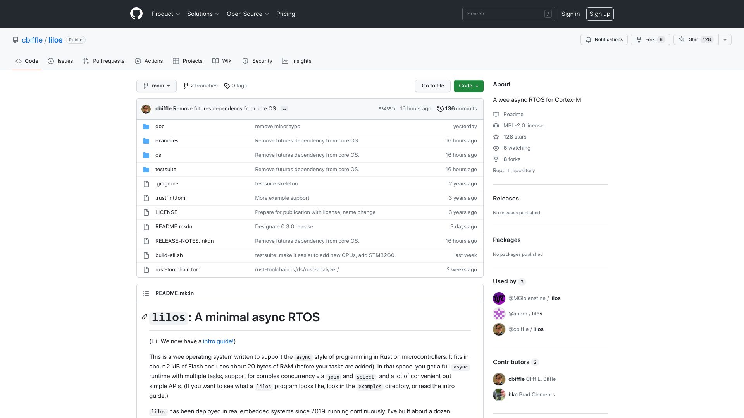Click the book icon next to Readme

click(496, 115)
